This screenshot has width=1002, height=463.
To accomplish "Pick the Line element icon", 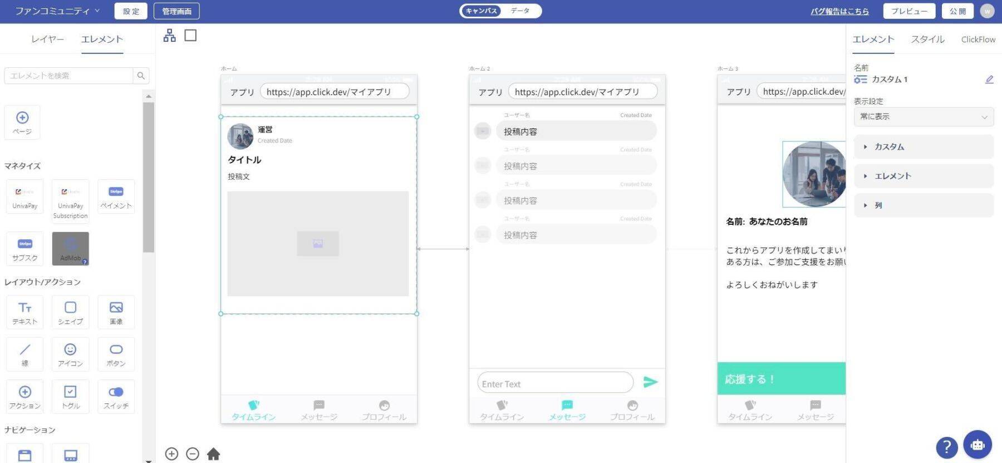I will (x=24, y=354).
